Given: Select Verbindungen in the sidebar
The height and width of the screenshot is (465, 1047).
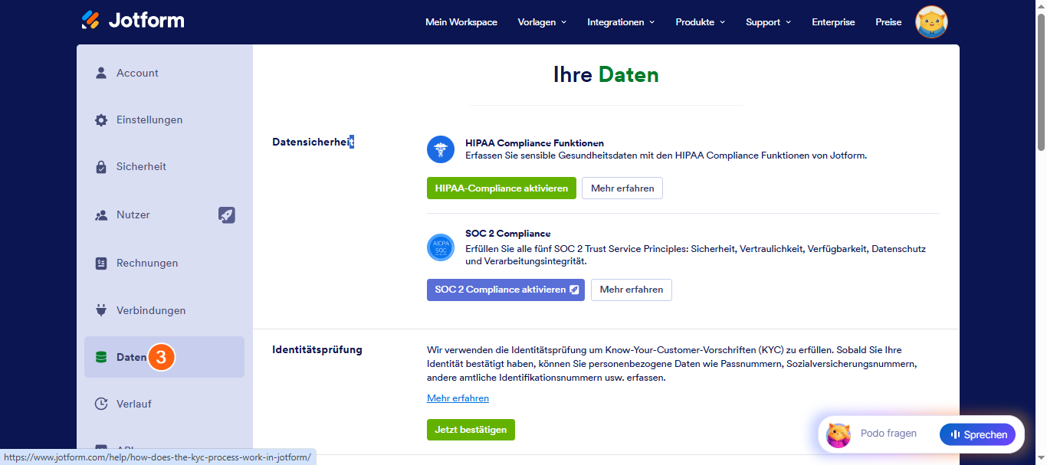Looking at the screenshot, I should click(x=164, y=310).
